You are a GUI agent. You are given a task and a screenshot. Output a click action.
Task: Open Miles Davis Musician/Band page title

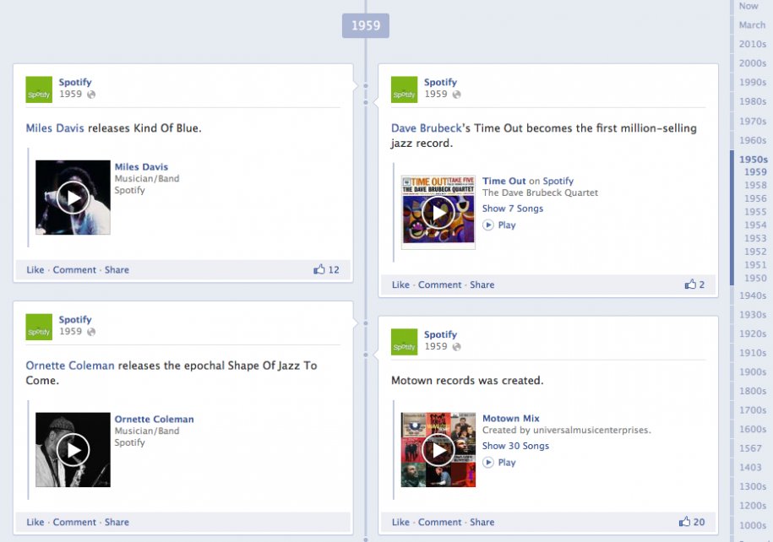[141, 167]
